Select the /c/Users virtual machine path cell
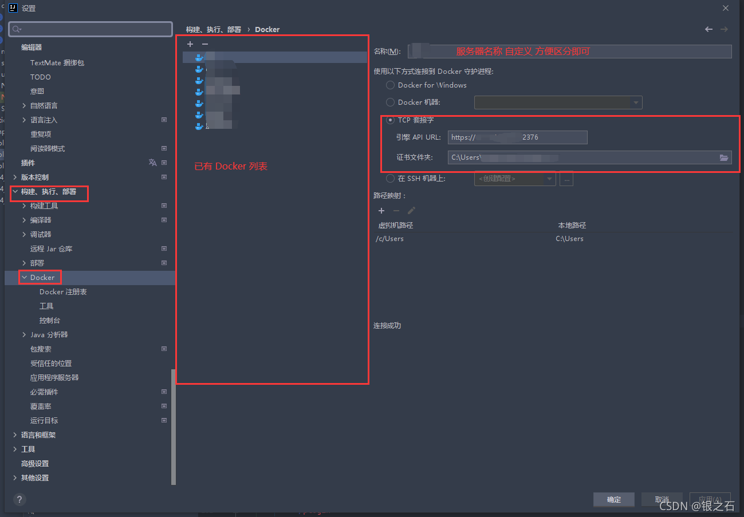The width and height of the screenshot is (744, 517). click(x=390, y=239)
